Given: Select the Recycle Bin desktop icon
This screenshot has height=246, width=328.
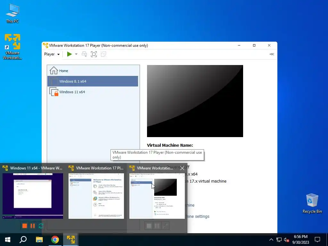Looking at the screenshot, I should (x=312, y=203).
